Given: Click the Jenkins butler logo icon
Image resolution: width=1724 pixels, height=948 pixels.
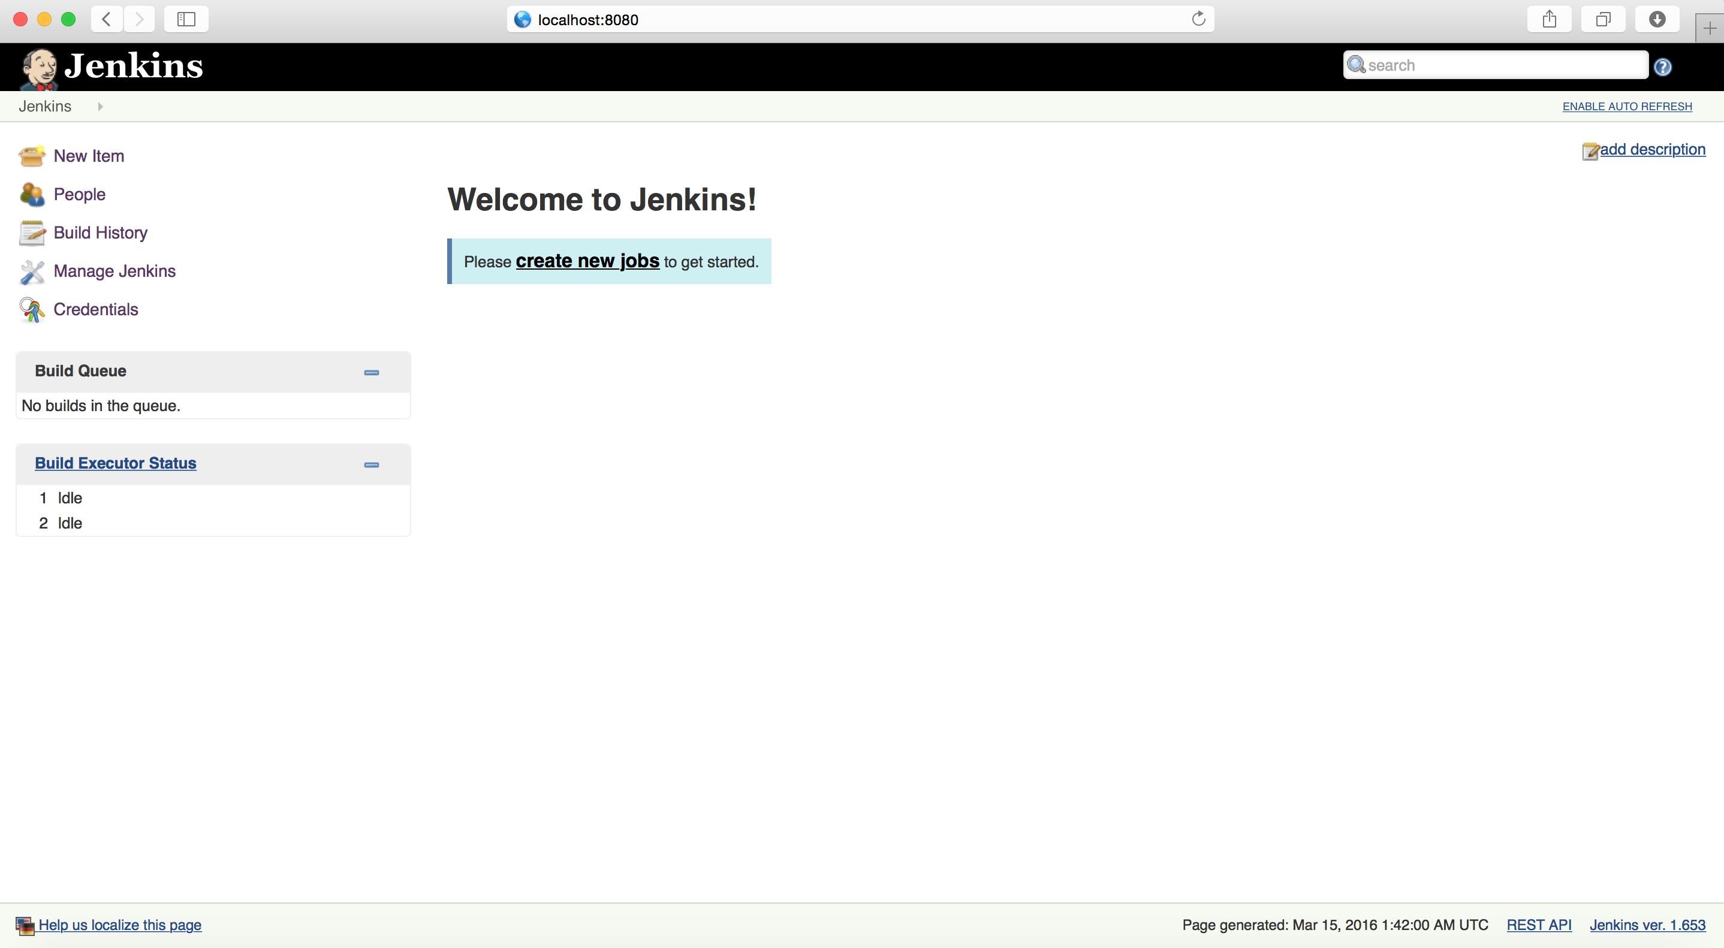Looking at the screenshot, I should 39,69.
